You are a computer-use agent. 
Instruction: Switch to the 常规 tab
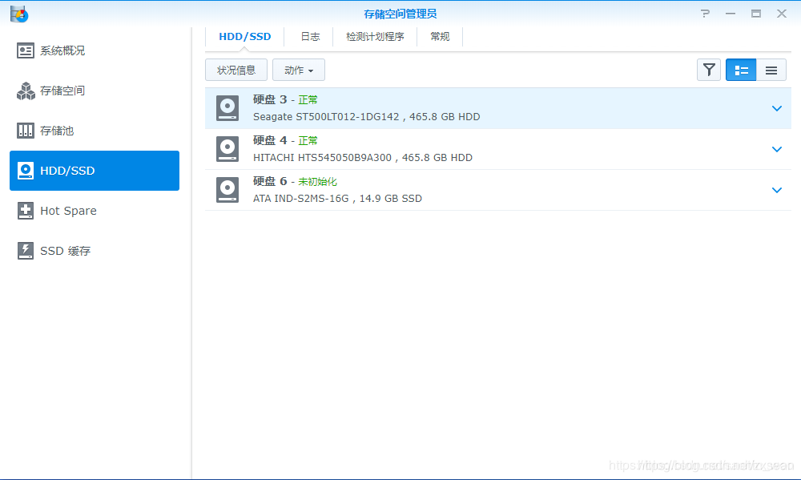pyautogui.click(x=439, y=36)
